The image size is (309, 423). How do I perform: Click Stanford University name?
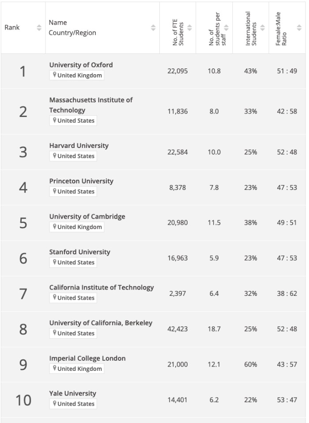click(x=79, y=252)
